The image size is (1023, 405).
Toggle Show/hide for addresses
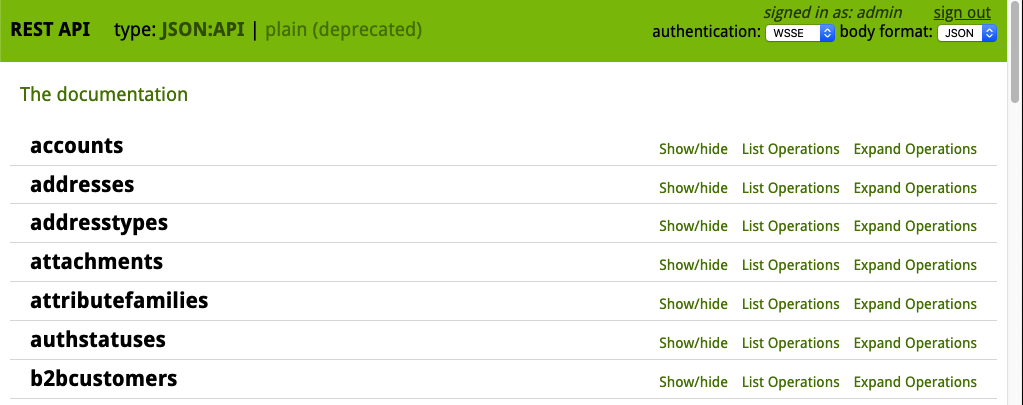(693, 188)
